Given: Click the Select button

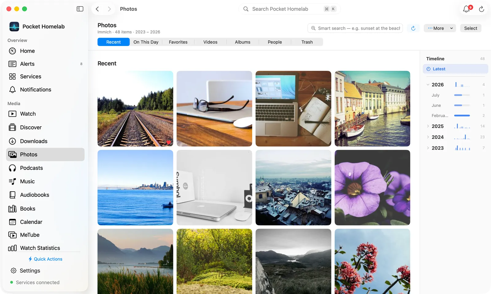Looking at the screenshot, I should [470, 28].
